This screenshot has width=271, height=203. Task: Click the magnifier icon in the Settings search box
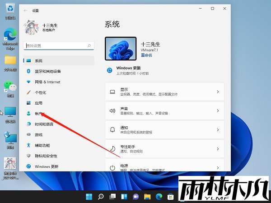click(89, 46)
